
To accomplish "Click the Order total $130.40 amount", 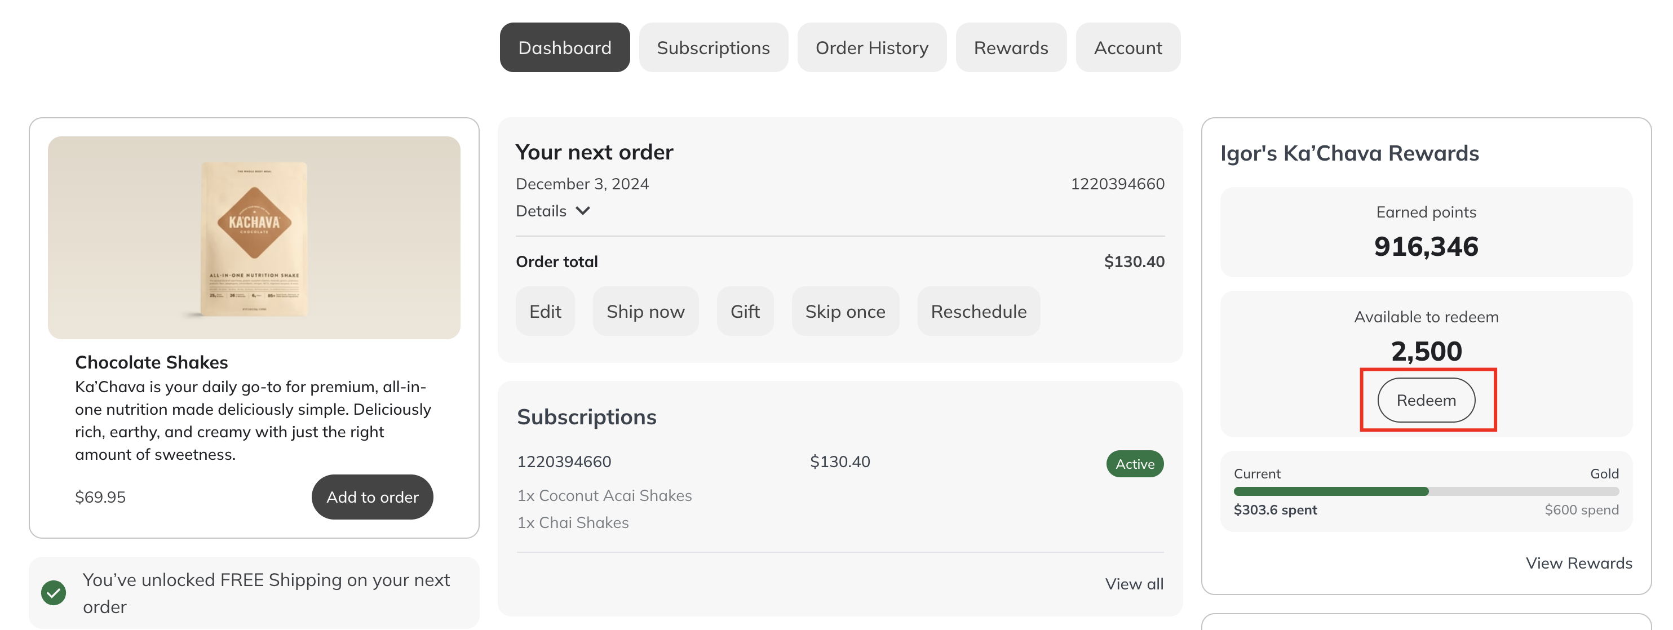I will click(1134, 261).
